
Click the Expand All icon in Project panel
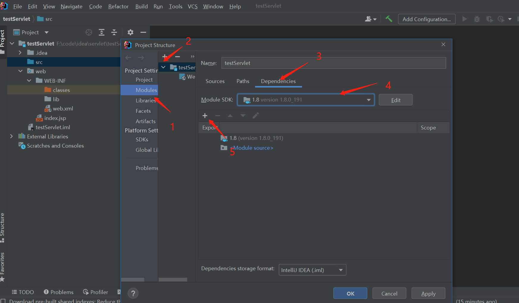pyautogui.click(x=101, y=32)
